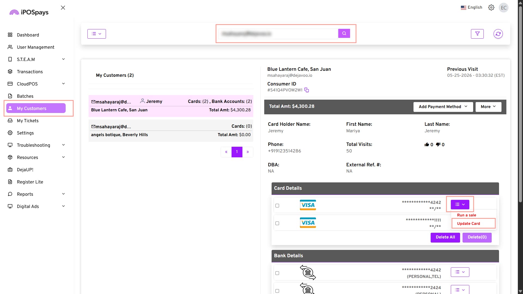
Task: Open the list-view dropdown in the top toolbar
Action: click(x=96, y=34)
